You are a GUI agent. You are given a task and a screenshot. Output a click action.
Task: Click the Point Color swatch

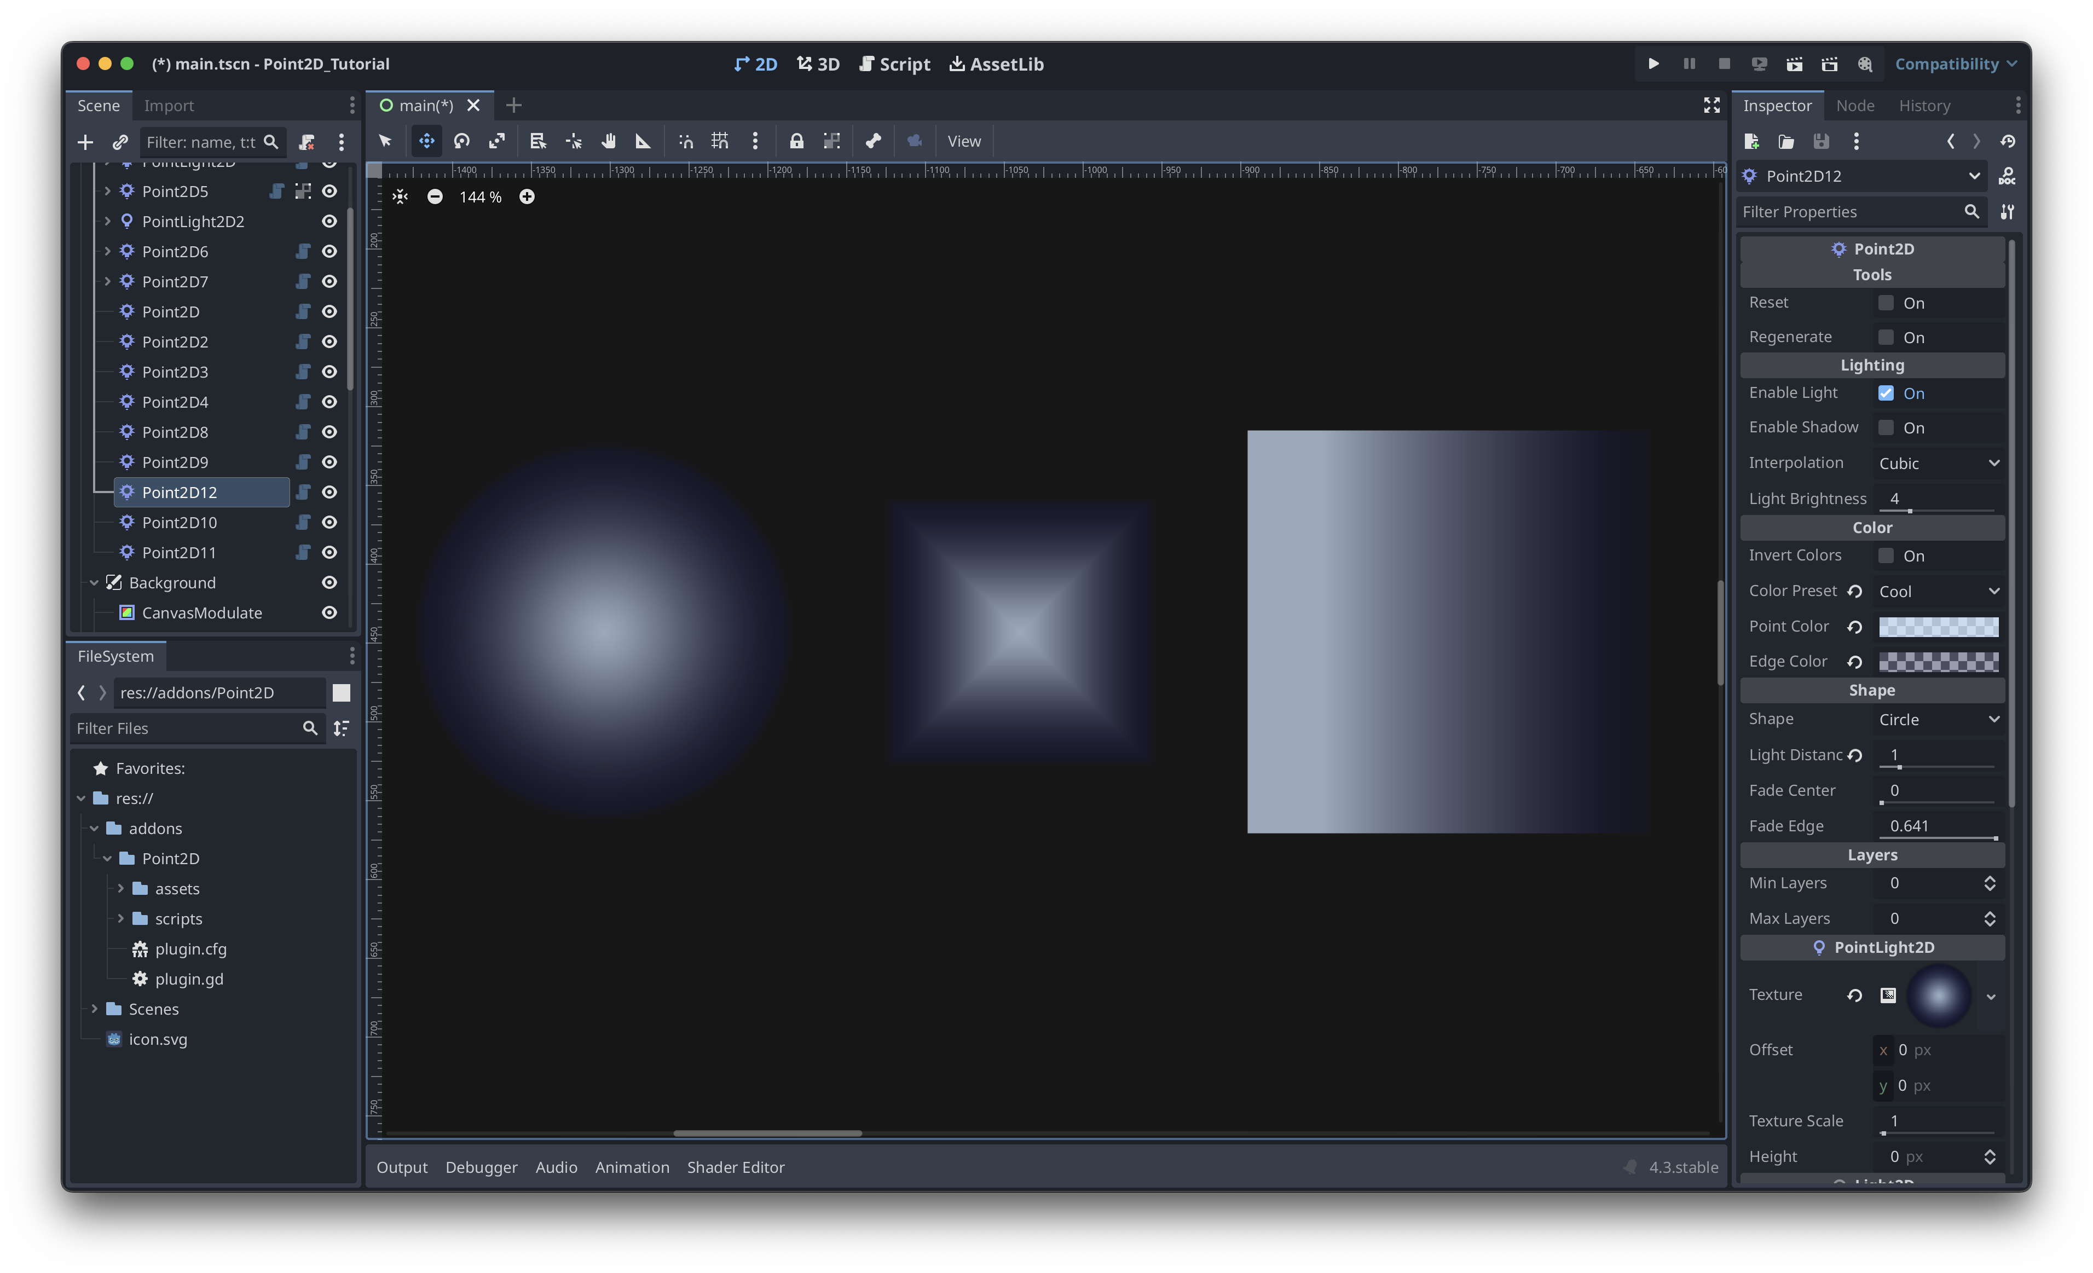(x=1938, y=627)
